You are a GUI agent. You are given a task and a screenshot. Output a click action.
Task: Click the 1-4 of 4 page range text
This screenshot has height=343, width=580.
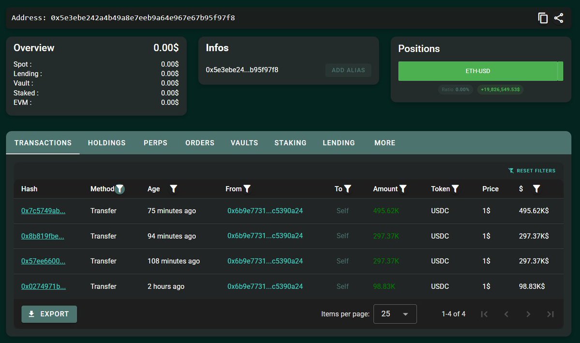click(x=453, y=314)
